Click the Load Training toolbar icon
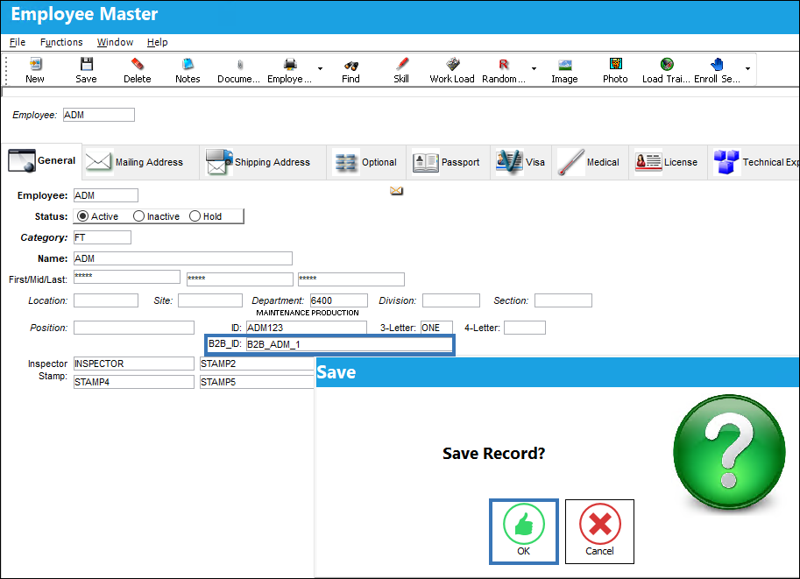Image resolution: width=800 pixels, height=579 pixels. tap(667, 64)
